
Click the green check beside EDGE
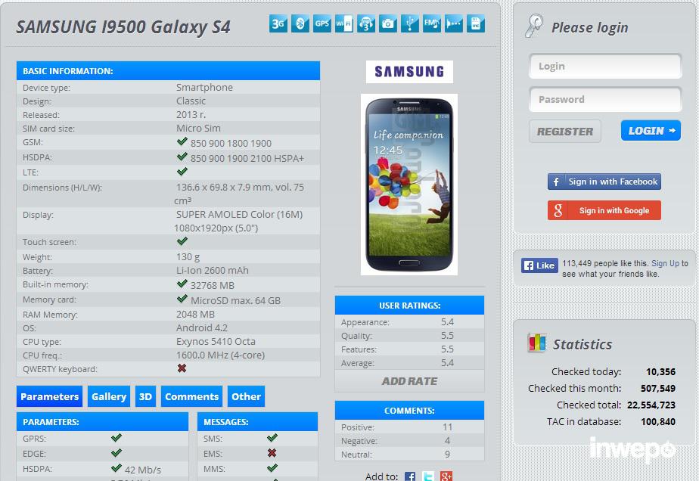click(116, 453)
